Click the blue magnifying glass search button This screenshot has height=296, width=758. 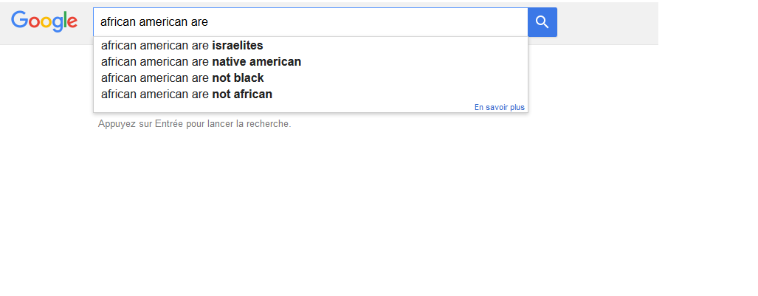click(x=542, y=22)
